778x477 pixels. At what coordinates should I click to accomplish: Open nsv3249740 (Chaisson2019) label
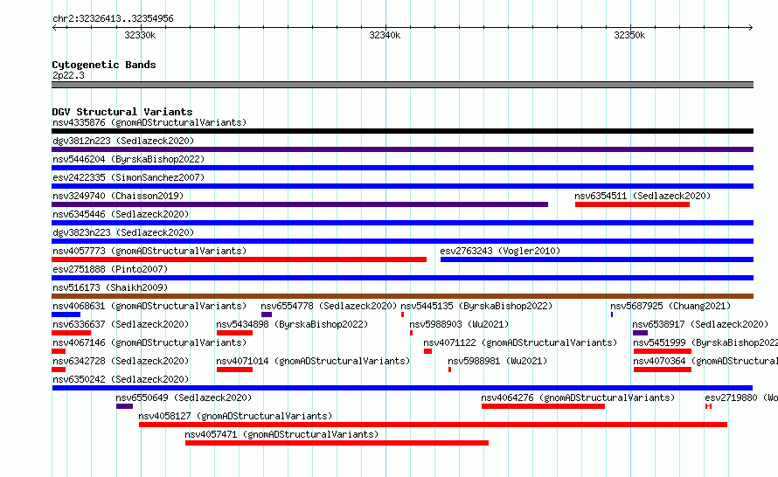point(118,196)
